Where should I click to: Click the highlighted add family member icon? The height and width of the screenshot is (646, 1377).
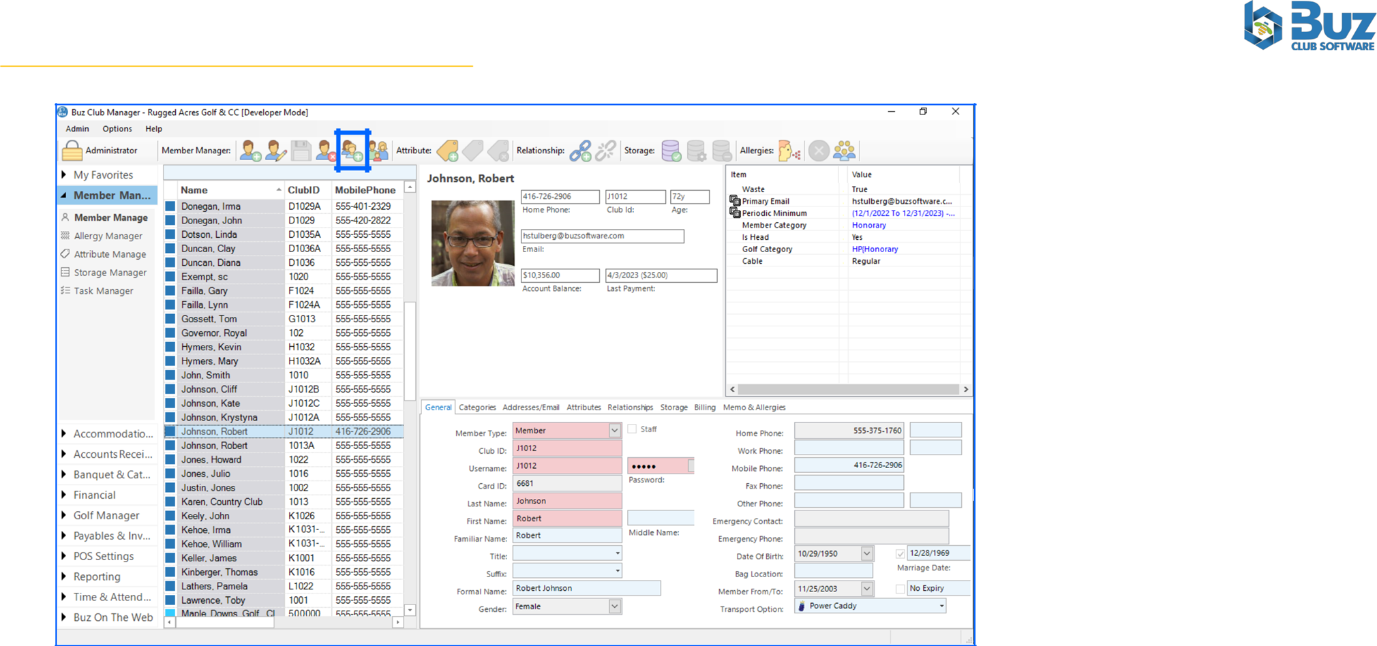pyautogui.click(x=352, y=151)
